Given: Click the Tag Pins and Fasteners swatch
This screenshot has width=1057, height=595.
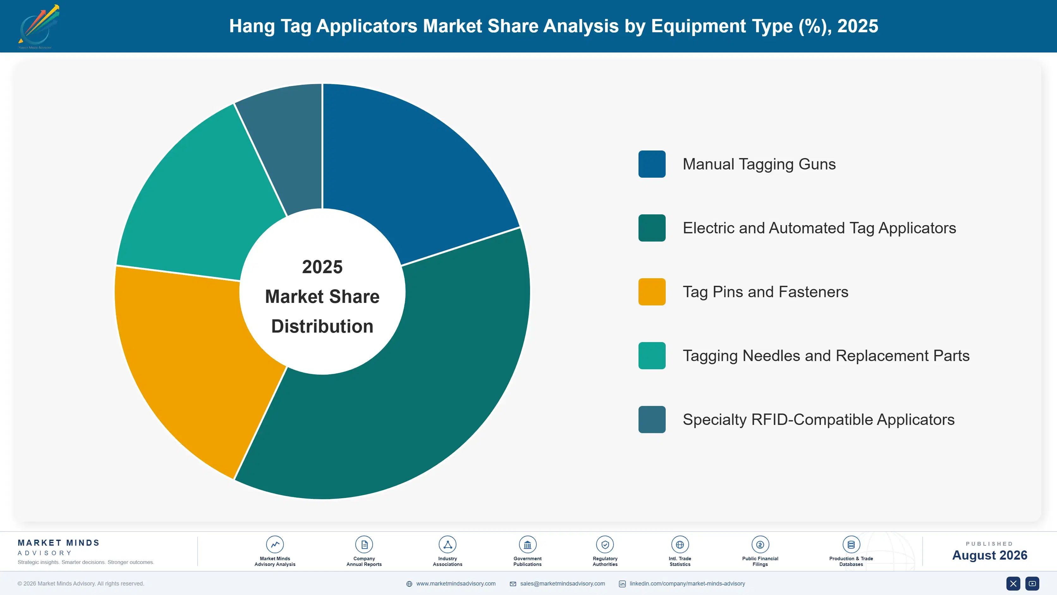Looking at the screenshot, I should coord(652,292).
